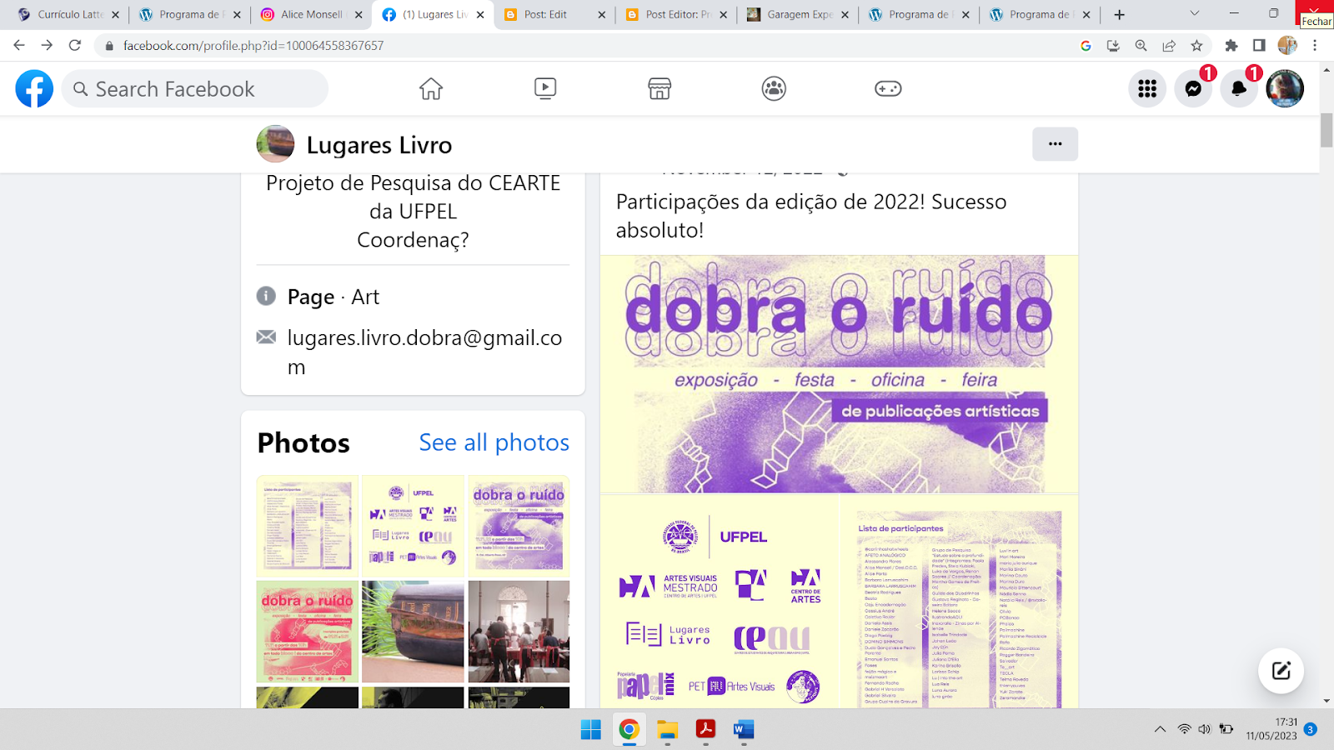Open the notifications bell icon

click(x=1239, y=88)
